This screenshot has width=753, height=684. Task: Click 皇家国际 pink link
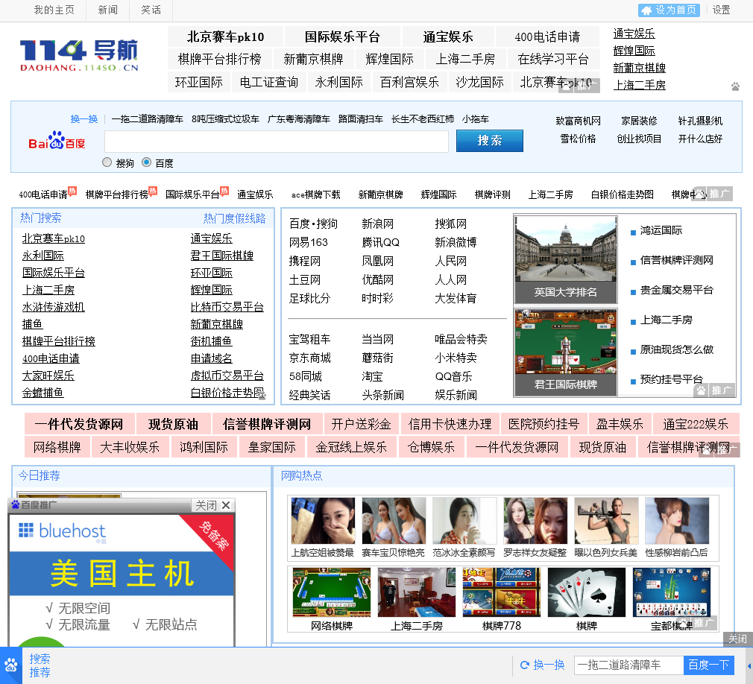[x=272, y=447]
